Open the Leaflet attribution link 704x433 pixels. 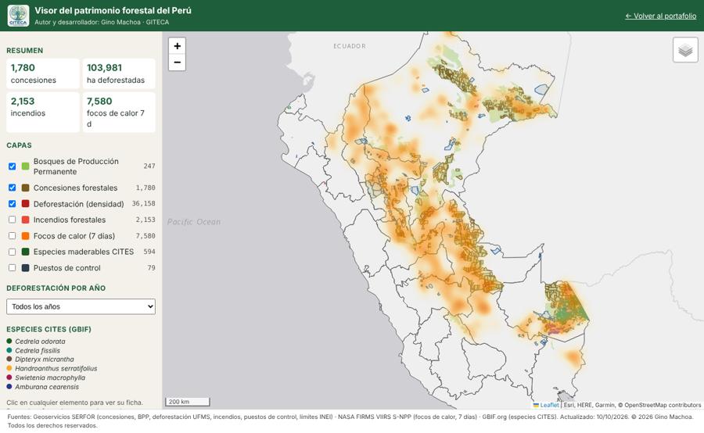pos(546,405)
